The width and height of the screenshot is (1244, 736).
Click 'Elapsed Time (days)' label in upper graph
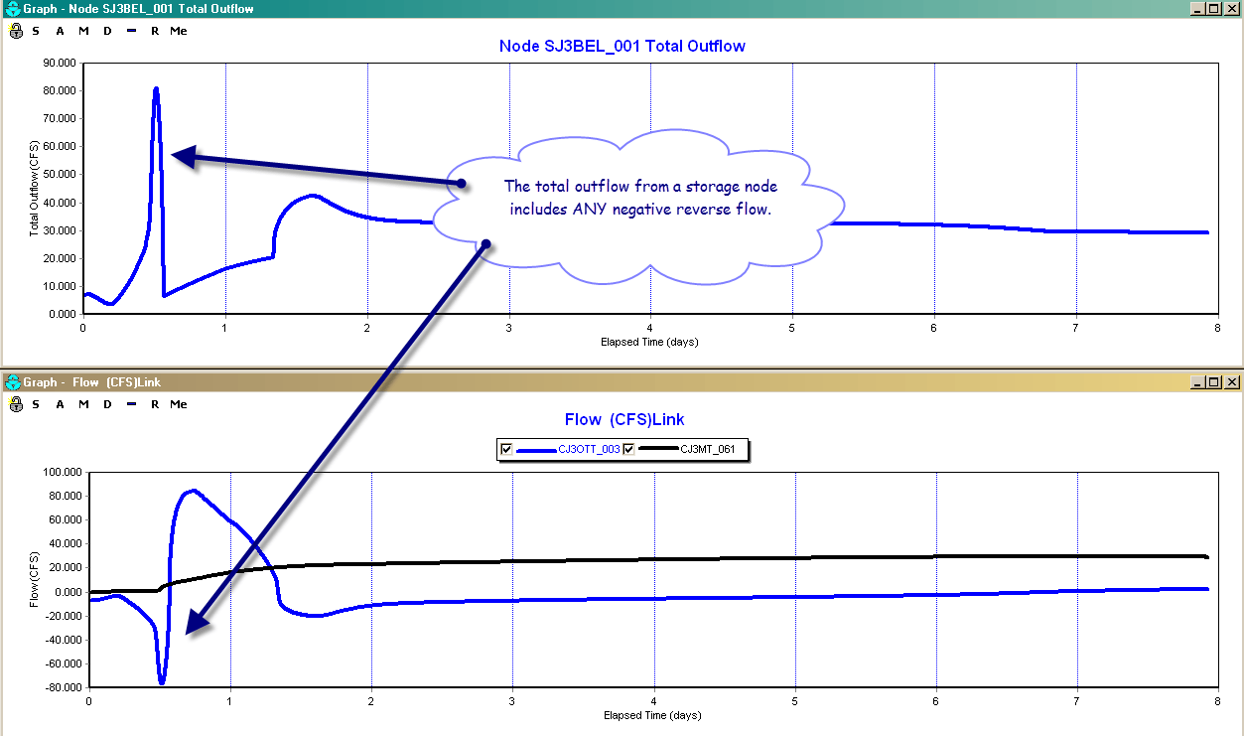click(648, 341)
